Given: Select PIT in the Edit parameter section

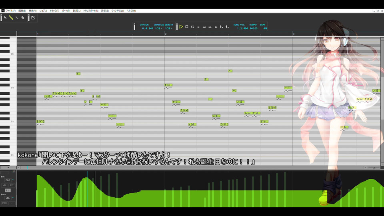Looking at the screenshot, I should tap(12, 185).
